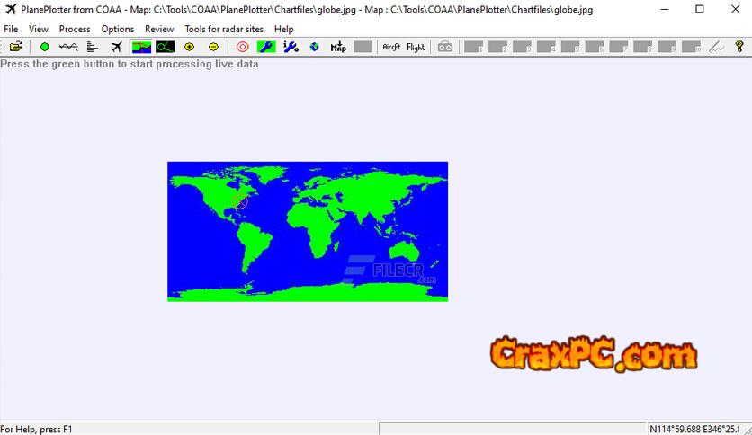Click the yellow zoom in button
Viewport: 752px width, 435px height.
tap(190, 47)
